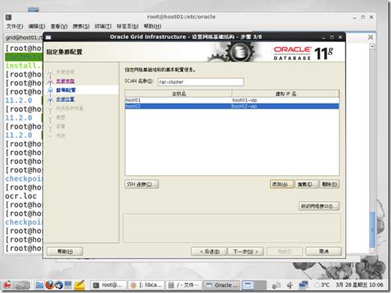
Task: Click 标识网络接口(I) button
Action: (319, 206)
